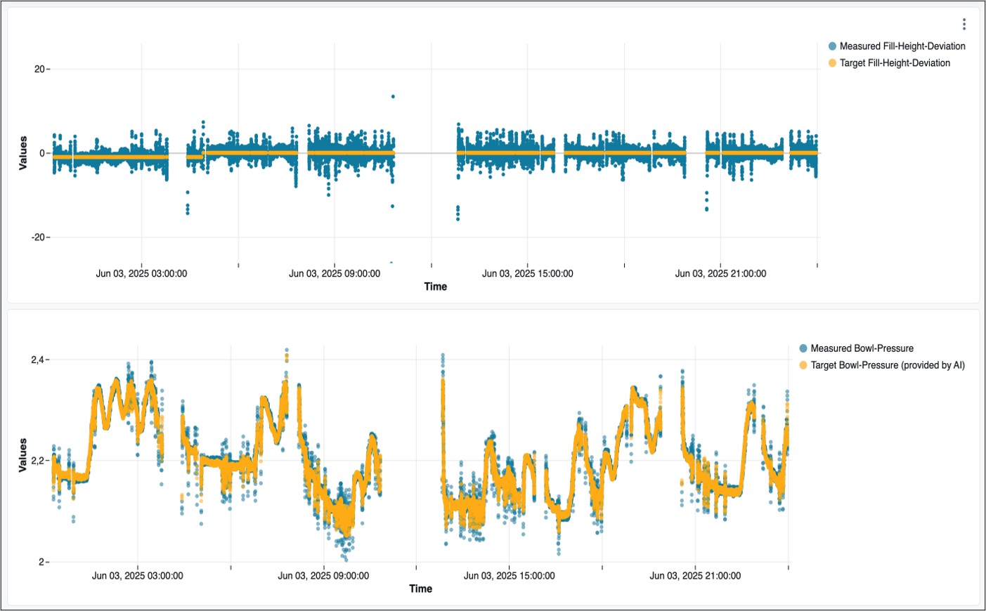Click the orange Target Fill-Height-Deviation legend circle
The width and height of the screenshot is (986, 611).
coord(832,63)
